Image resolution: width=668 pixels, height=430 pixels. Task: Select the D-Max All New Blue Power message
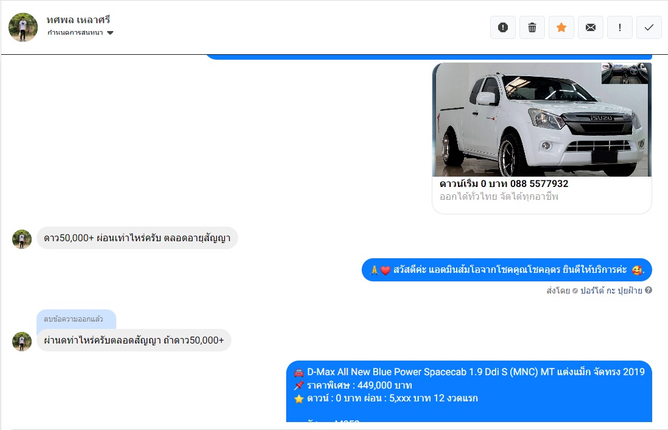[469, 392]
